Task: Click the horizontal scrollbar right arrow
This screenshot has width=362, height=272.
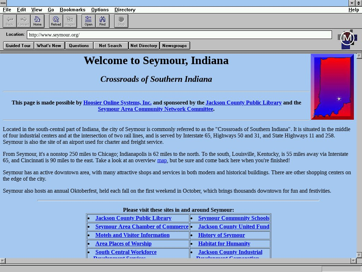Action: pyautogui.click(x=353, y=261)
